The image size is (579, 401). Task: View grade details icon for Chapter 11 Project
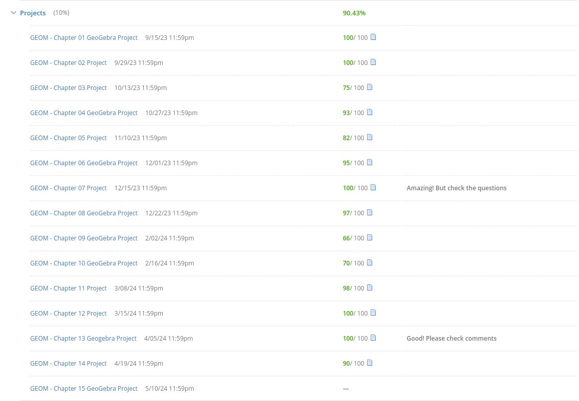click(370, 288)
